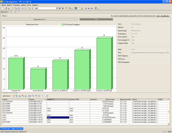Click the binoculars Find icon
The width and height of the screenshot is (172, 133).
(x=36, y=8)
